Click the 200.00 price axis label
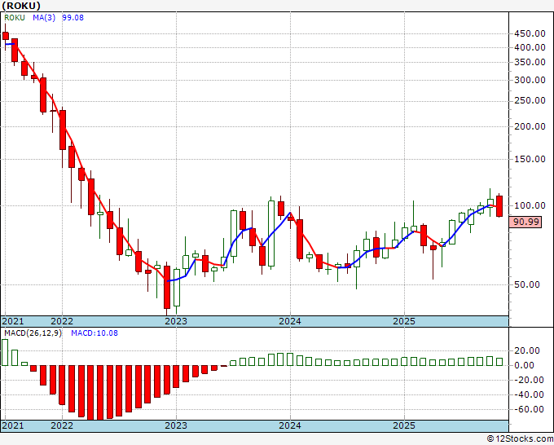 point(530,126)
